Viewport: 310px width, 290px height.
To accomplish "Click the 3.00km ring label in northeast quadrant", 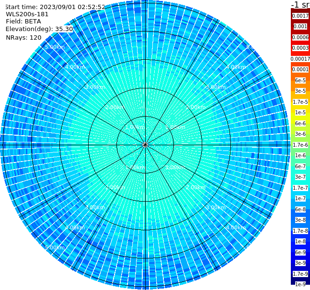I will tap(216, 87).
